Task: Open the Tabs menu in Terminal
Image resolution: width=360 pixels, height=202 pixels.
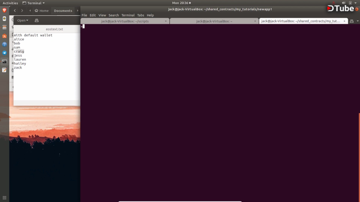Action: pos(141,15)
